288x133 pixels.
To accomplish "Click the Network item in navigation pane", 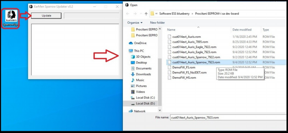I will [140, 111].
